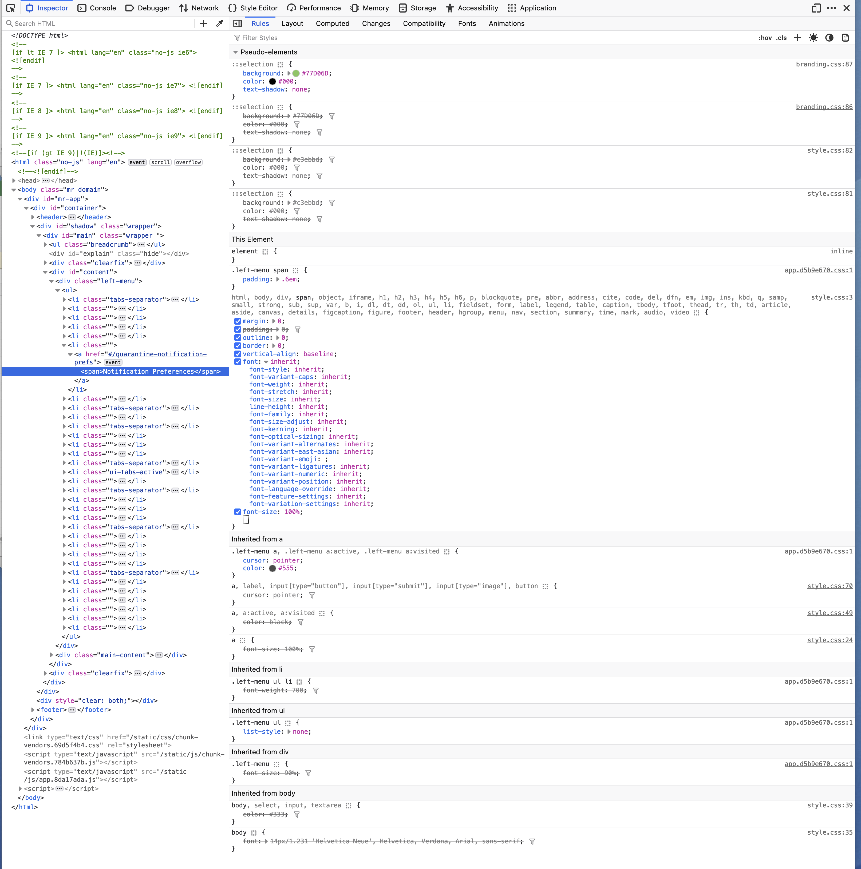The image size is (861, 869).
Task: Click the add new rule plus icon
Action: [797, 38]
